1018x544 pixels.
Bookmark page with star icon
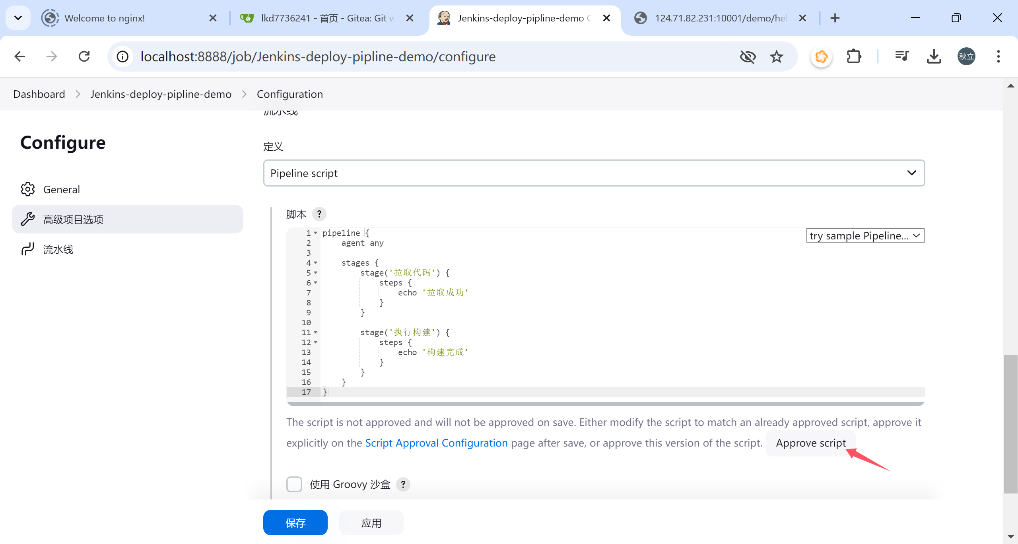point(776,56)
